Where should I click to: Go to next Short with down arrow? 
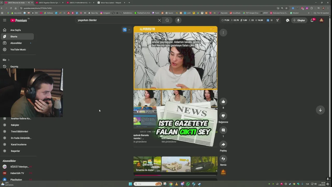point(320,110)
